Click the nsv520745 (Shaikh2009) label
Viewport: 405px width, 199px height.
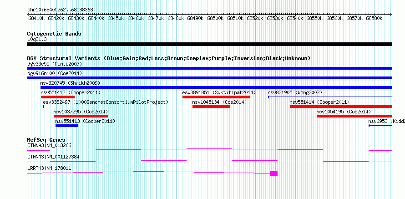tap(70, 83)
